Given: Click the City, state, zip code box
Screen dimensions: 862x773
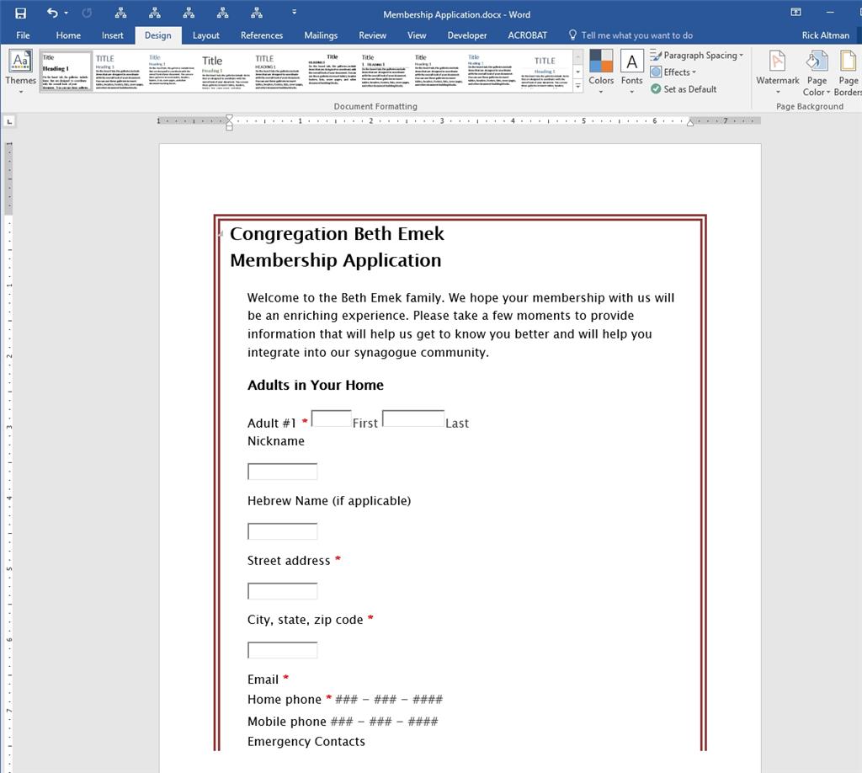Looking at the screenshot, I should [x=282, y=650].
